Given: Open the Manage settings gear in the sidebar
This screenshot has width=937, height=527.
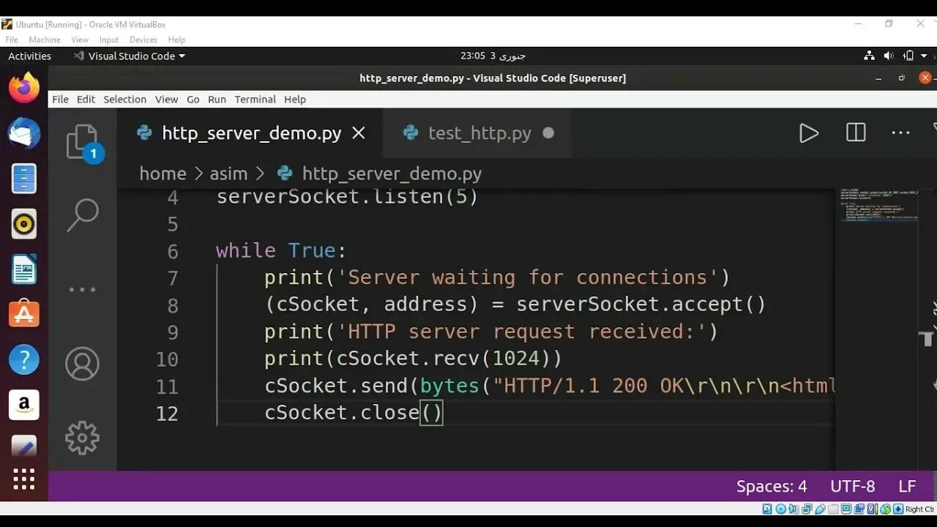Looking at the screenshot, I should (82, 438).
